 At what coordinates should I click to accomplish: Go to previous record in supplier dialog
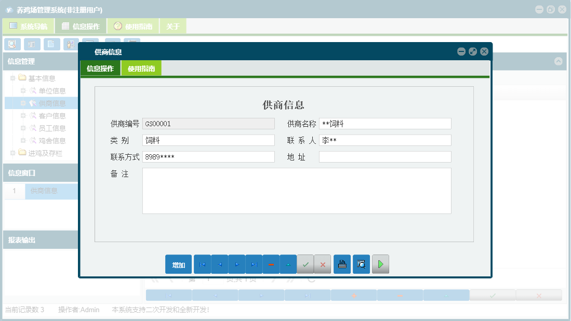pyautogui.click(x=219, y=264)
